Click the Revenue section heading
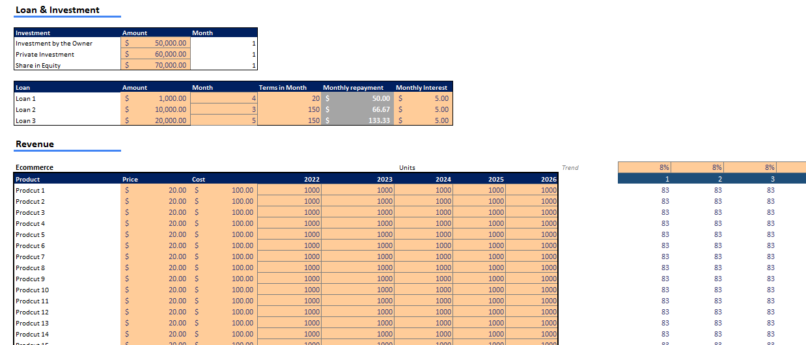Screen dimensions: 806x345 35,144
